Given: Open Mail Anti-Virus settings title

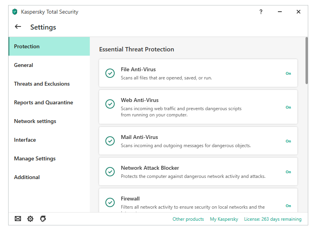Looking at the screenshot, I should (140, 137).
